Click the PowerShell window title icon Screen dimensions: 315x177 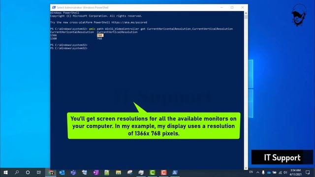click(54, 7)
